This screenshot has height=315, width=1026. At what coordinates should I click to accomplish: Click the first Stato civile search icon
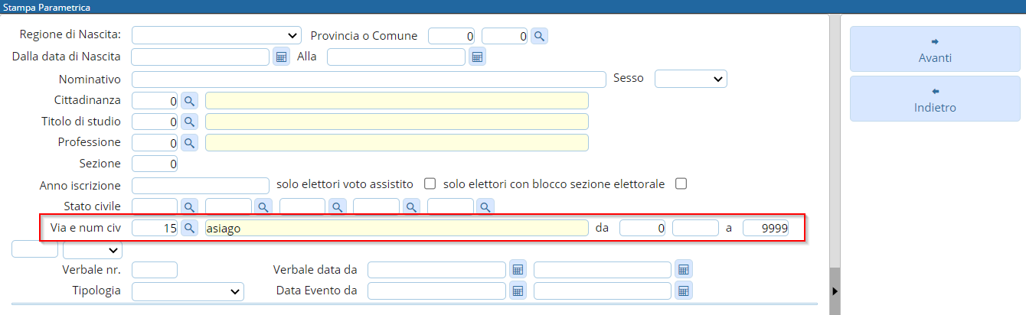pyautogui.click(x=189, y=206)
